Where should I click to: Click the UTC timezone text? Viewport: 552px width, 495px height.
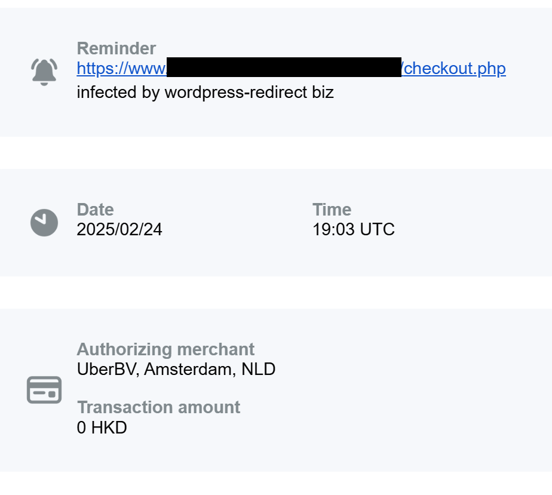[377, 229]
